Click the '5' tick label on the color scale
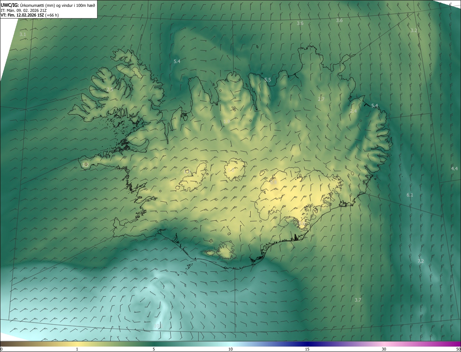The height and width of the screenshot is (352, 461). [154, 349]
